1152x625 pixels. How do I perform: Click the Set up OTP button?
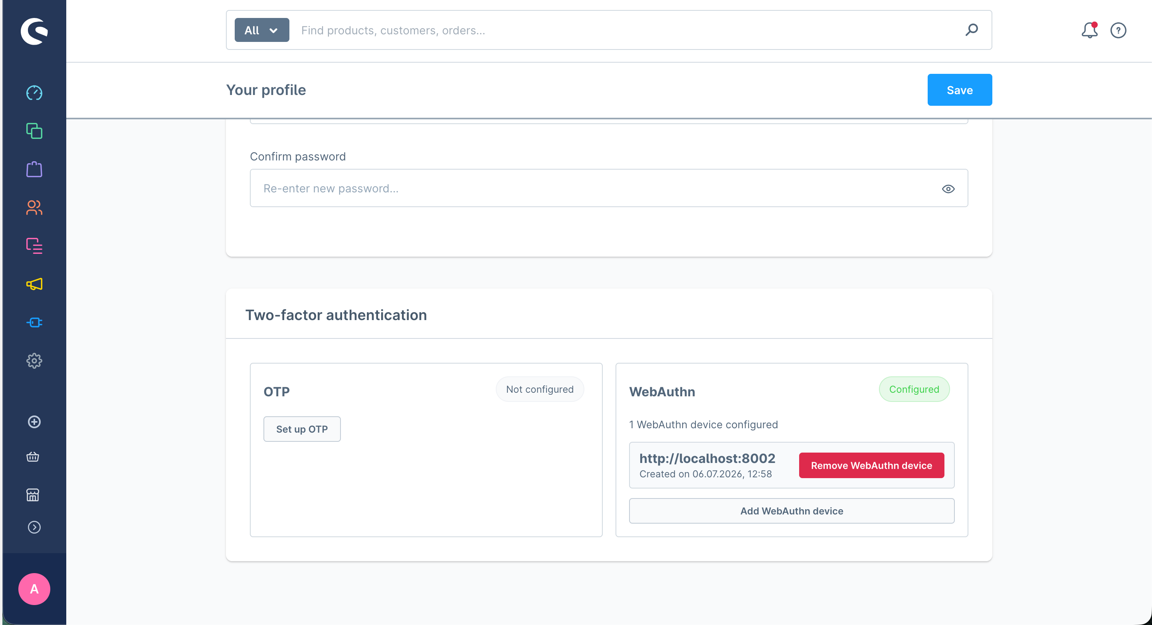coord(302,429)
